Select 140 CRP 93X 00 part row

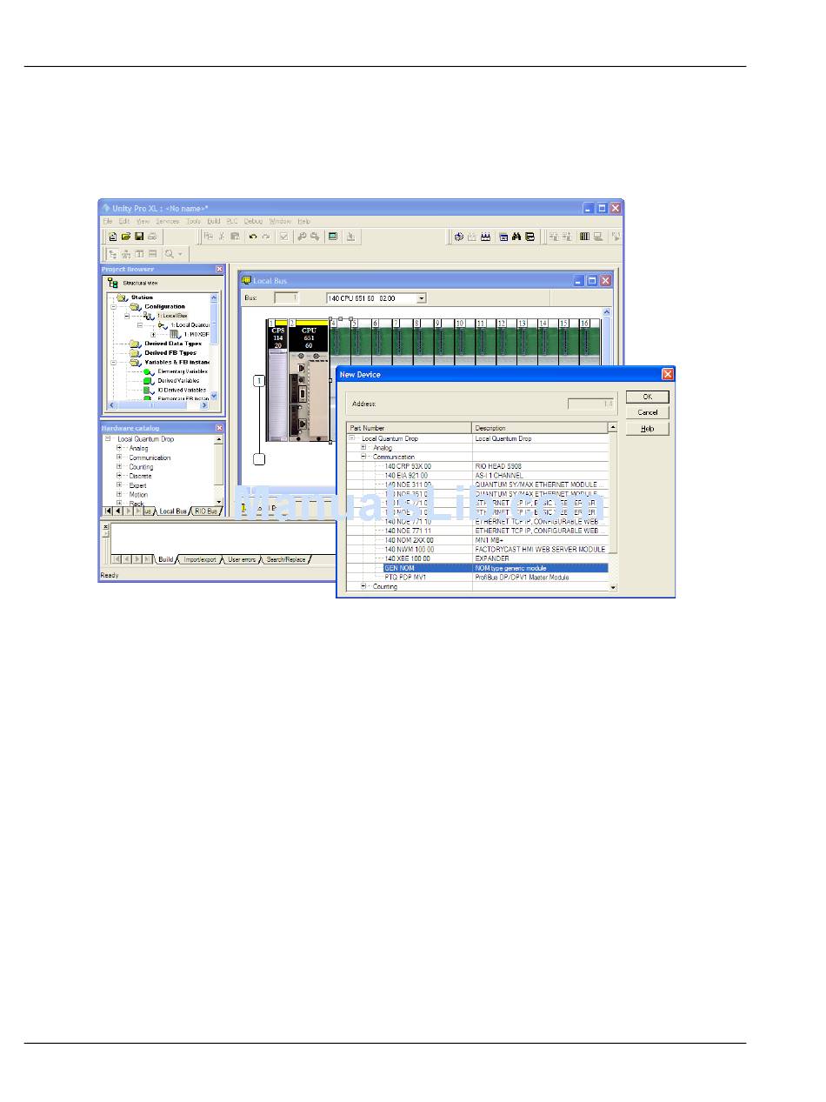click(x=476, y=466)
